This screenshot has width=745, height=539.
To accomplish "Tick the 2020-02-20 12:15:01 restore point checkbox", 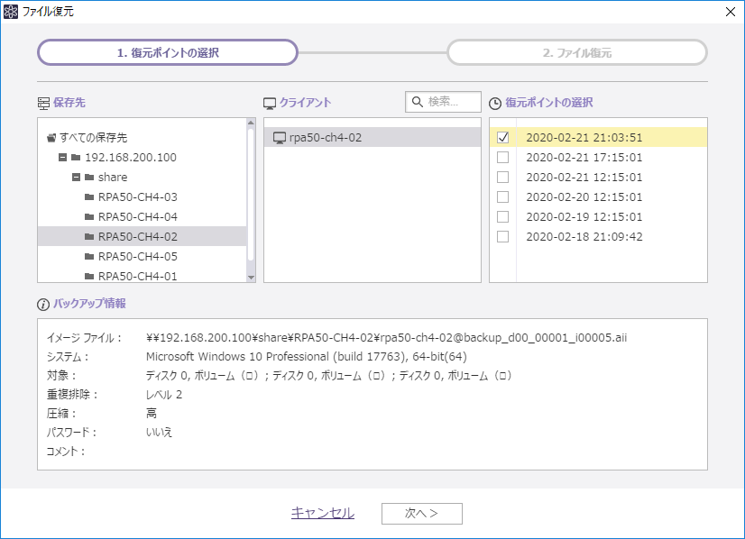I will (x=503, y=197).
